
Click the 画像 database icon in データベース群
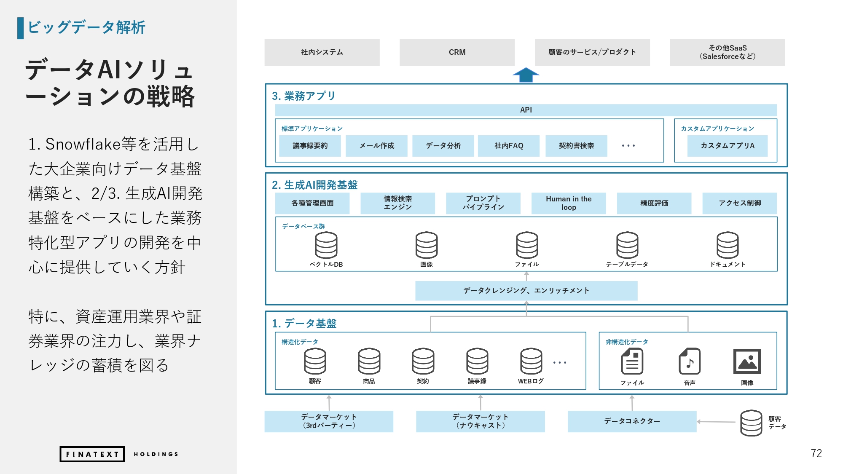426,245
